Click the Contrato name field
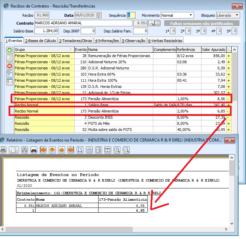 (x=83, y=23)
